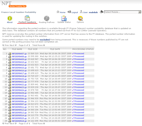Open Routing Prefixes globe icon
The width and height of the screenshot is (142, 126).
47,18
